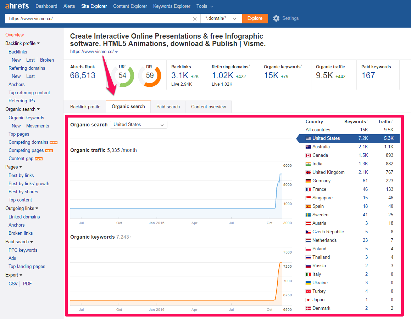Collapse the Paid search sidebar section
The height and width of the screenshot is (319, 411).
pos(19,241)
